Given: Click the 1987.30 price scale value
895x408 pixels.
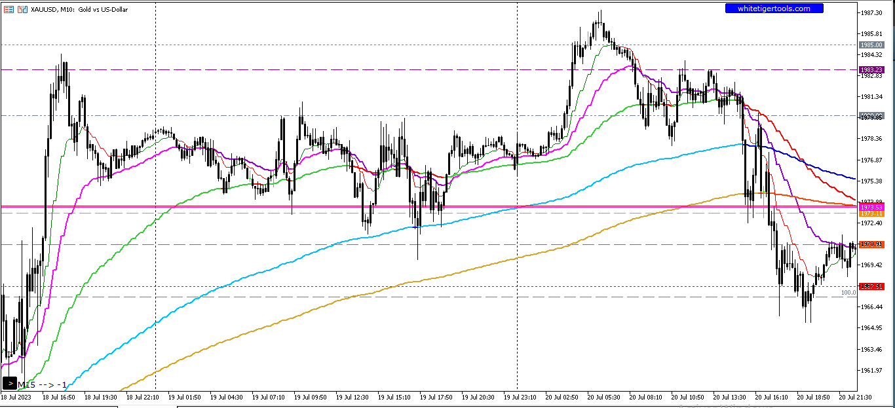Looking at the screenshot, I should click(x=871, y=12).
